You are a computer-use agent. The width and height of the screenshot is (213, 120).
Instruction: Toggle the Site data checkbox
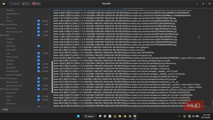click(39, 10)
